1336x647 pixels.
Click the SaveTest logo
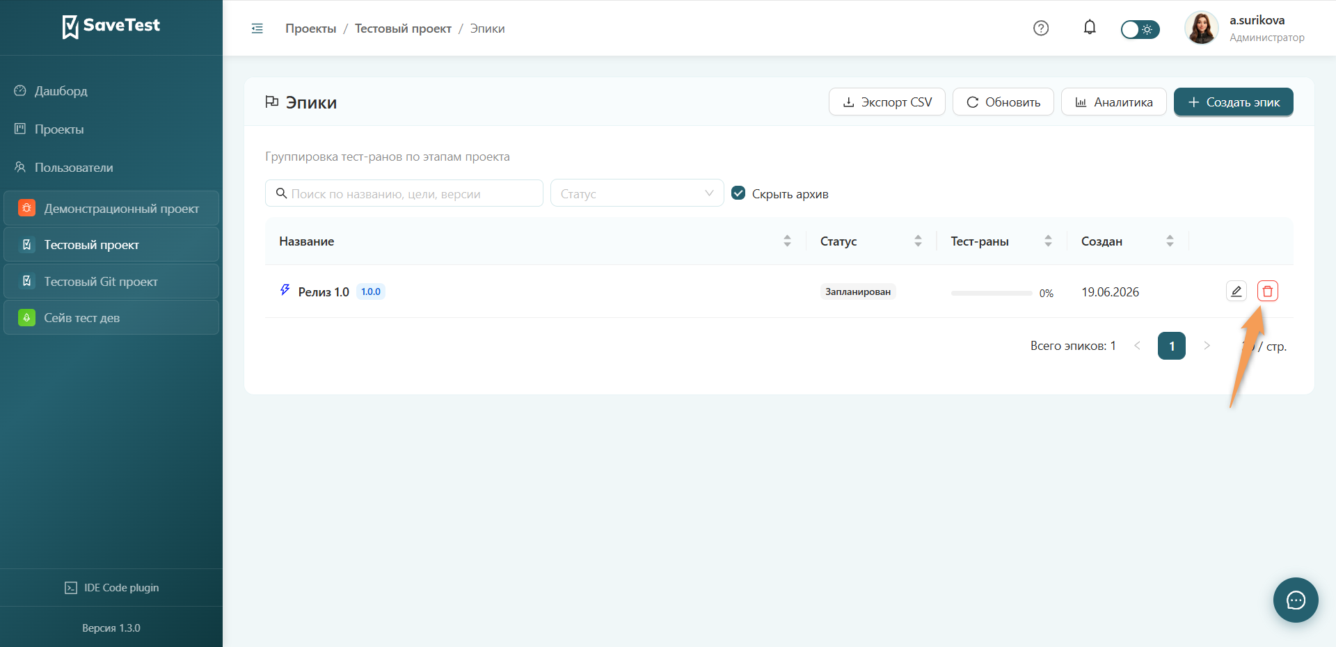point(111,26)
